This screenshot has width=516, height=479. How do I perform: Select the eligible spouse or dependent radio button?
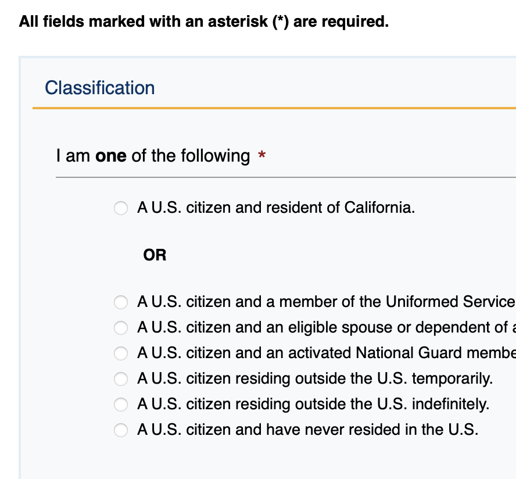coord(121,328)
